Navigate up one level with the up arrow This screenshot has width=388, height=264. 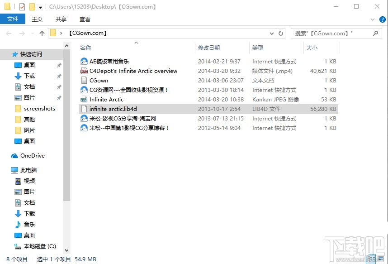pyautogui.click(x=42, y=33)
